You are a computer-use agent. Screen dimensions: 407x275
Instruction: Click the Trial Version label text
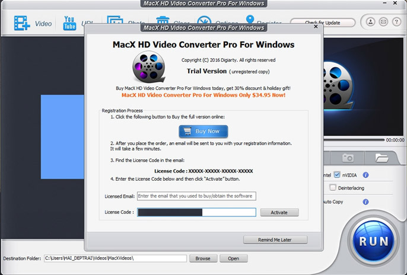click(206, 71)
